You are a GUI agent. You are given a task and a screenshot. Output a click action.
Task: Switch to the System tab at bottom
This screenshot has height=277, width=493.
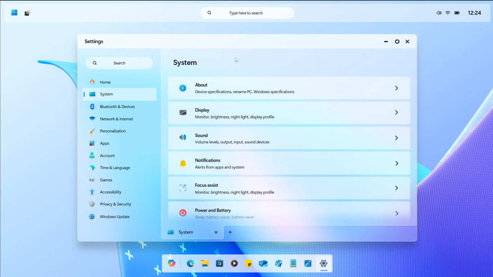(x=186, y=232)
